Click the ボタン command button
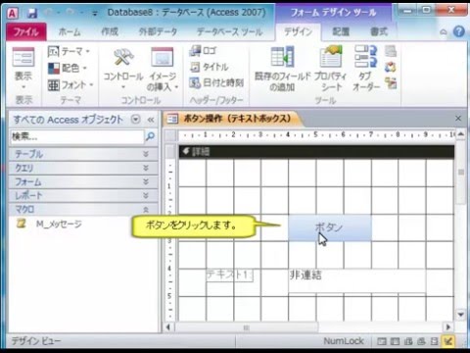Image resolution: width=470 pixels, height=353 pixels. (x=330, y=227)
